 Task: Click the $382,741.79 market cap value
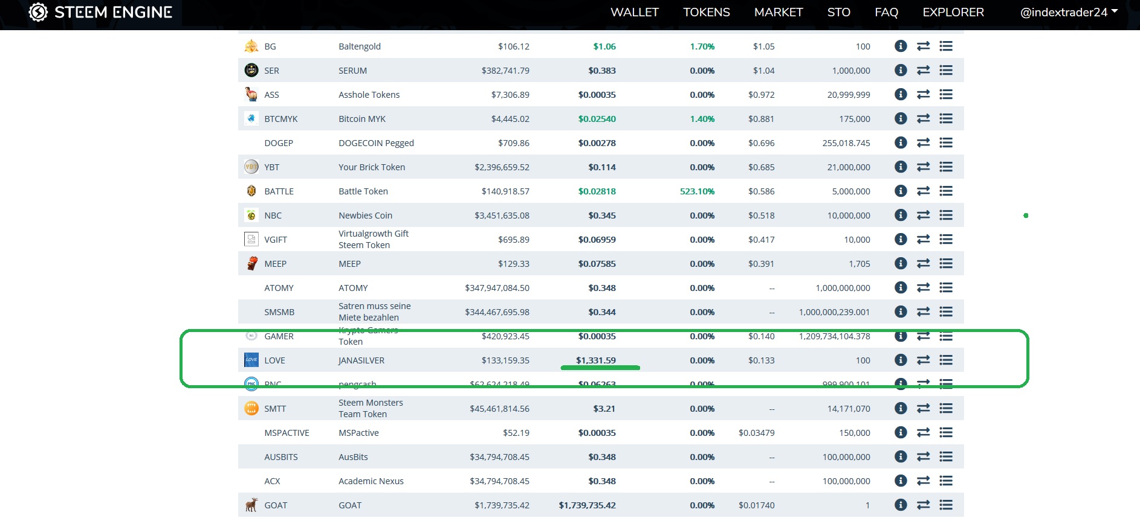(505, 71)
